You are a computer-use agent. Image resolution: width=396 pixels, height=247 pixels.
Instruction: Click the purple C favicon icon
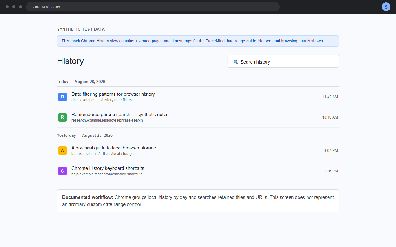62,171
